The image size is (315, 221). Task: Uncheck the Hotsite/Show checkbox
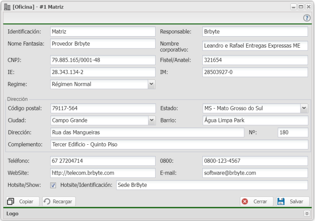coord(53,185)
